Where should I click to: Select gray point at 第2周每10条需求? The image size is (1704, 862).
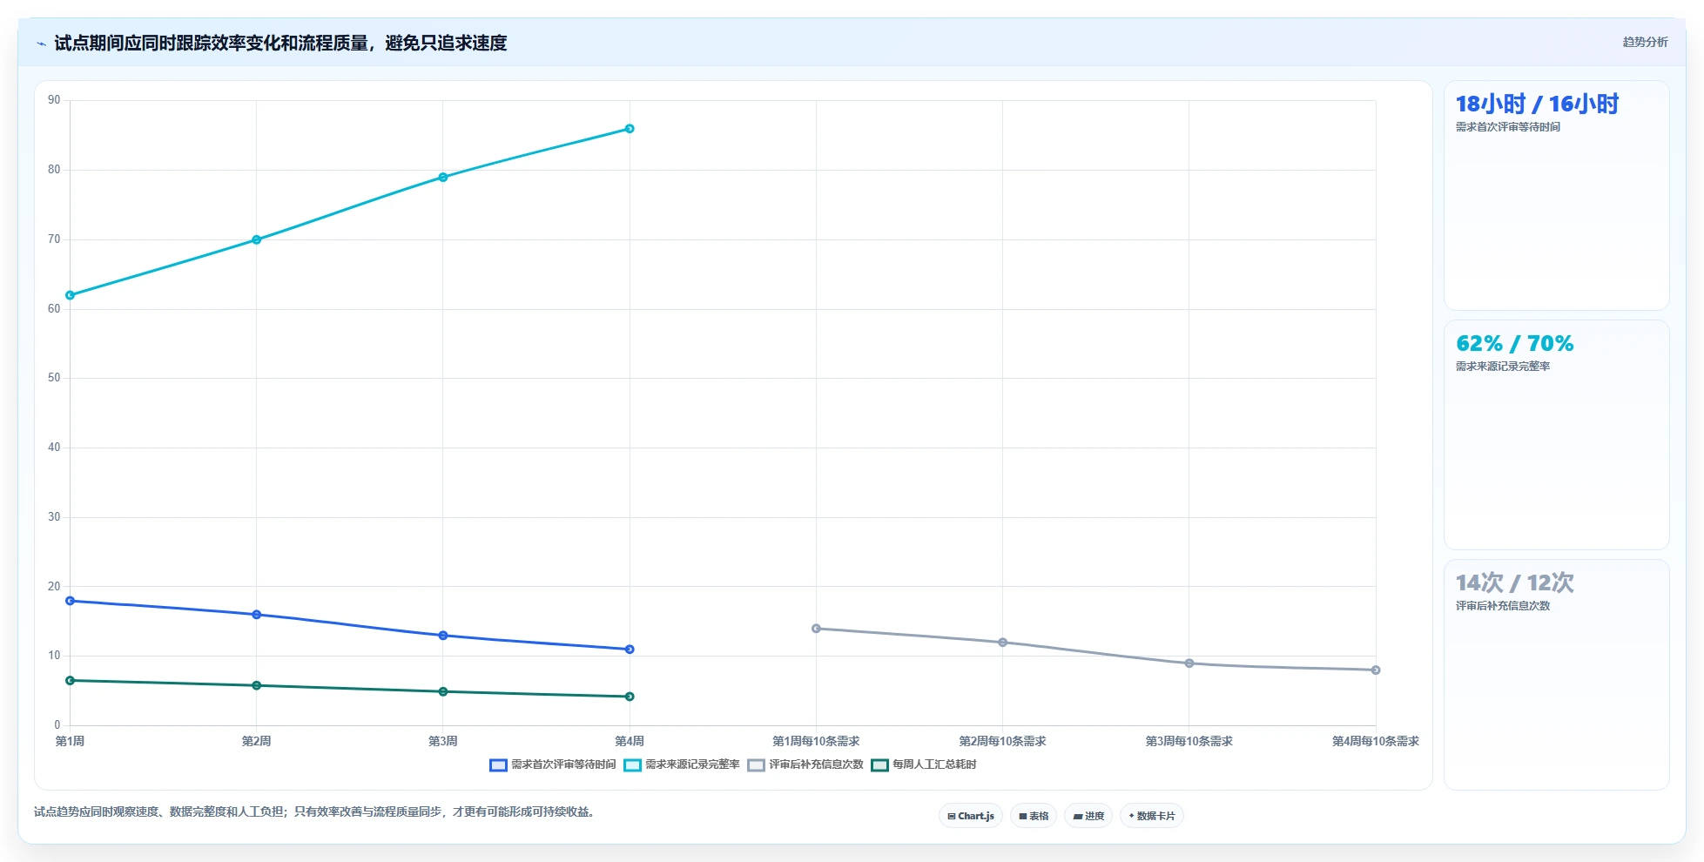(1003, 643)
